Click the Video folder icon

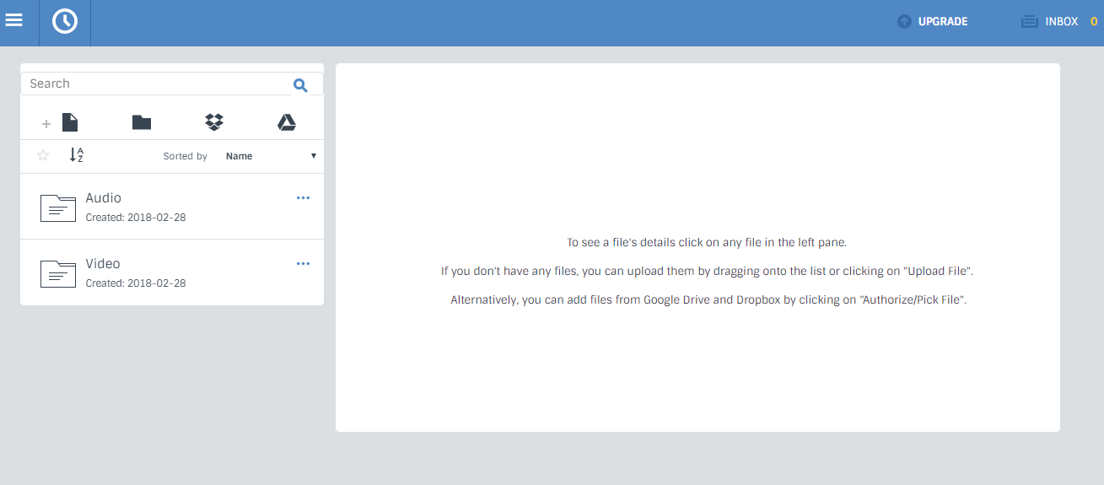(x=58, y=273)
